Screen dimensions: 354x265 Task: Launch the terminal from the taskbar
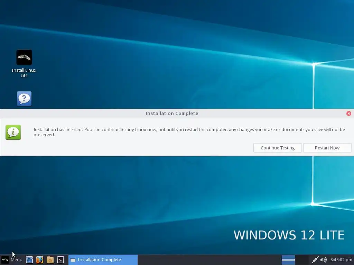(x=60, y=260)
